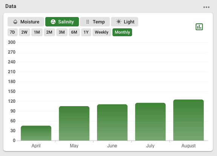
Task: Click the August x-axis label
Action: 188,145
